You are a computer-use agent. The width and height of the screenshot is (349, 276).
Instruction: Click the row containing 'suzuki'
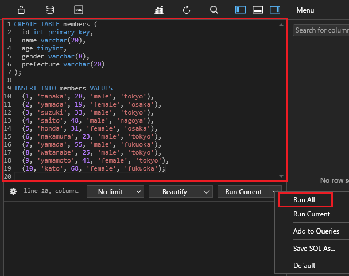pos(88,112)
